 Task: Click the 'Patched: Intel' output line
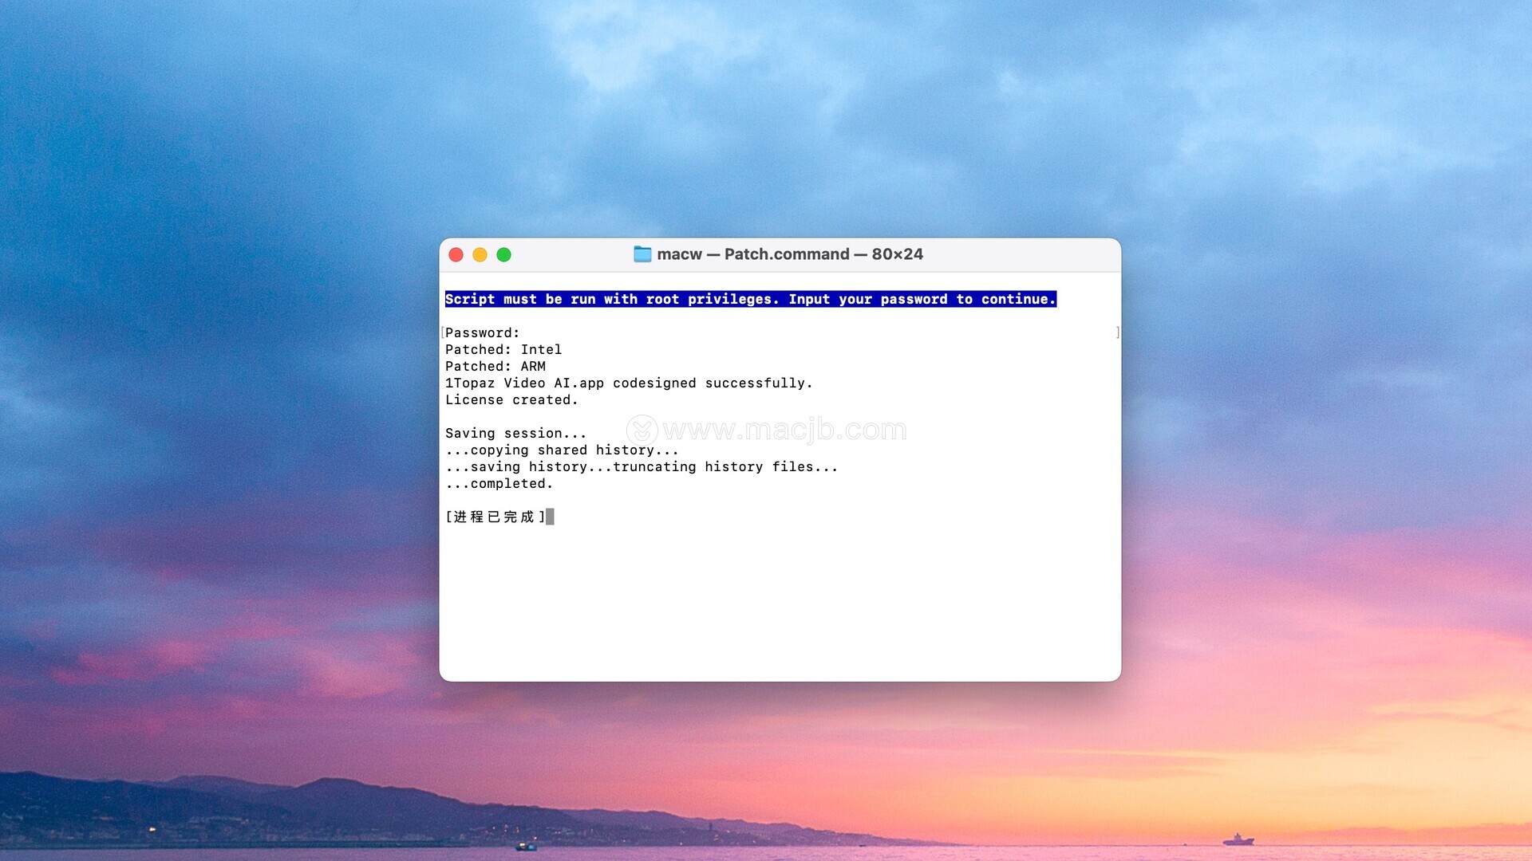[503, 349]
